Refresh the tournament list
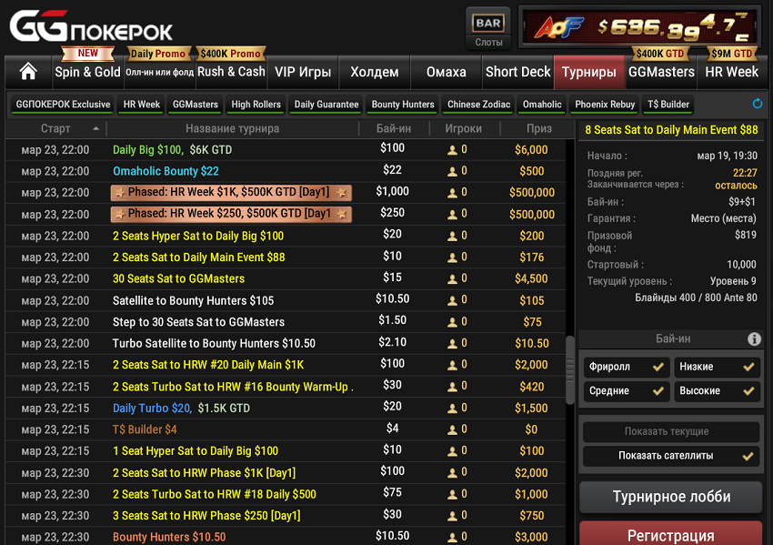Screen dimensions: 773x545 point(758,104)
